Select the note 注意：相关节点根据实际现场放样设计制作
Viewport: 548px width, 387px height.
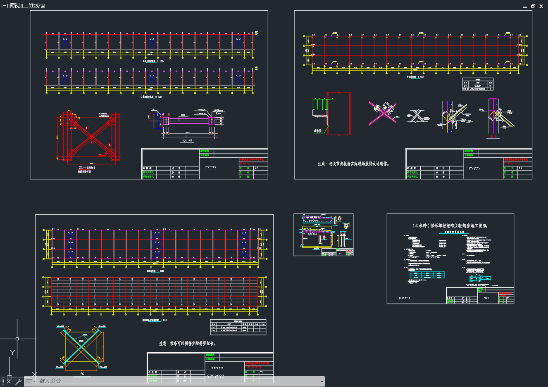(x=354, y=164)
